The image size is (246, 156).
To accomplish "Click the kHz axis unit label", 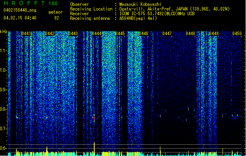I will (x=4, y=32).
